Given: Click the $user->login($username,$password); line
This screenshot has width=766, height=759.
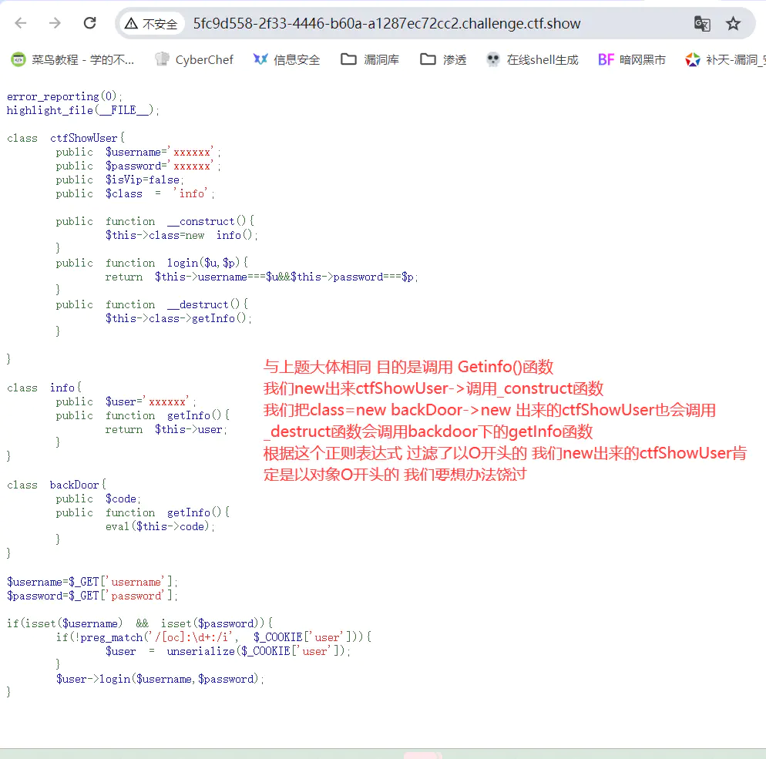Looking at the screenshot, I should coord(160,679).
